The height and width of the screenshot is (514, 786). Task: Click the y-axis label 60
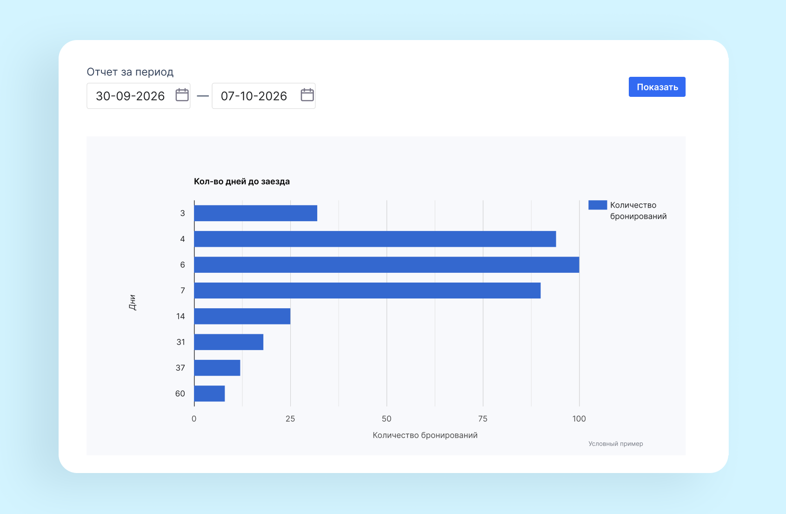(x=180, y=393)
